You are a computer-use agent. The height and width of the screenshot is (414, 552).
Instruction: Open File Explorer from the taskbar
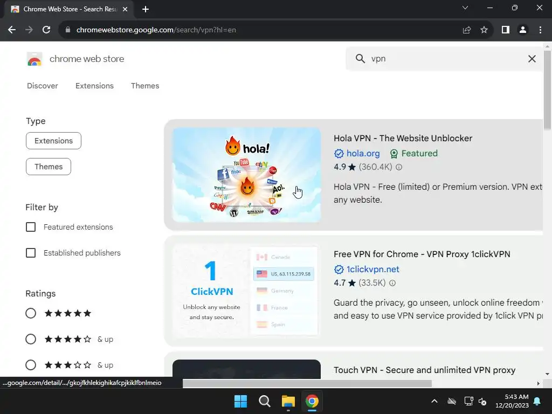pos(288,401)
